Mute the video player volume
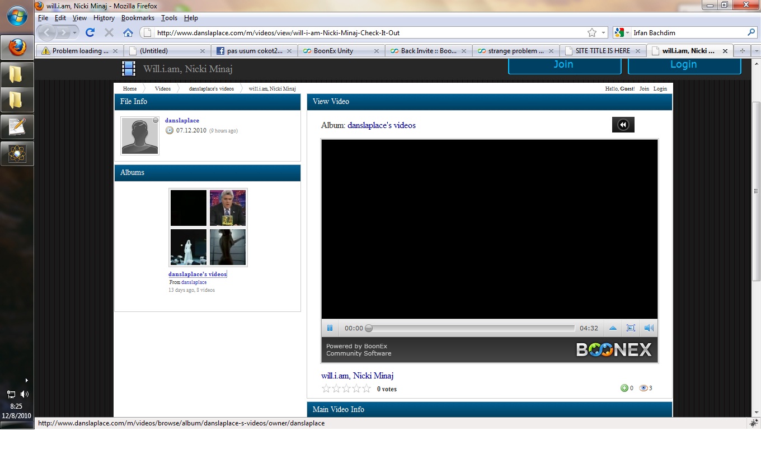761x464 pixels. pyautogui.click(x=649, y=328)
